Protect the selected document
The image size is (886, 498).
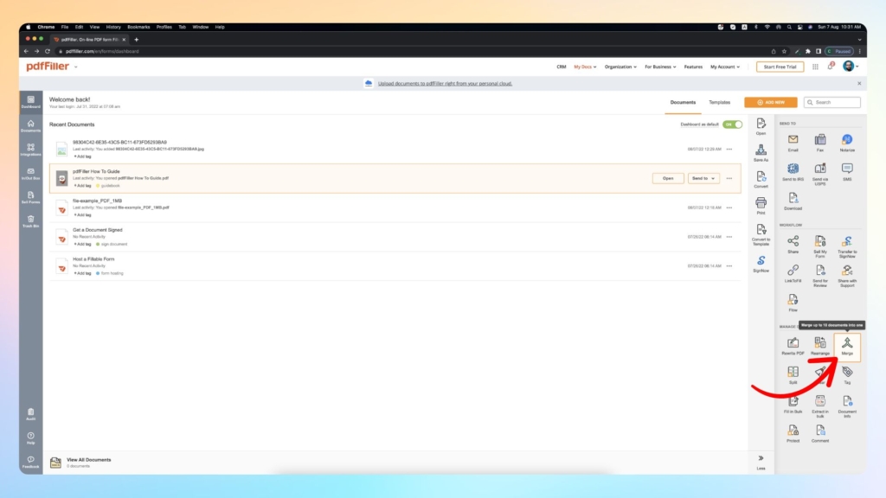point(793,434)
